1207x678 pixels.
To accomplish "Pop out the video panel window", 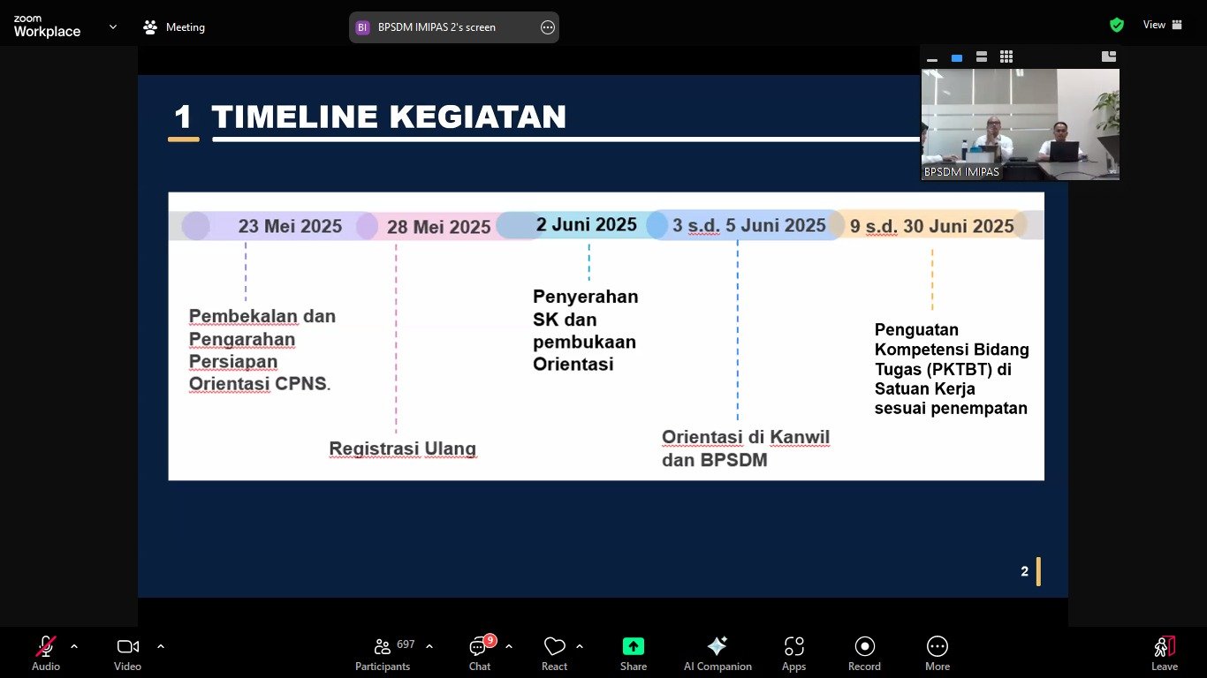I will (x=1109, y=56).
